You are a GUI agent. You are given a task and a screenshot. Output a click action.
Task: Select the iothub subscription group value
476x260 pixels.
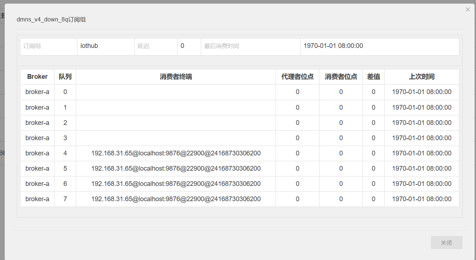(x=89, y=46)
